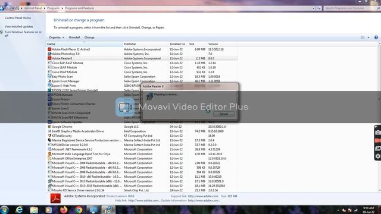Viewport: 381px width, 214px height.
Task: Open View installed updates link
Action: [x=18, y=26]
